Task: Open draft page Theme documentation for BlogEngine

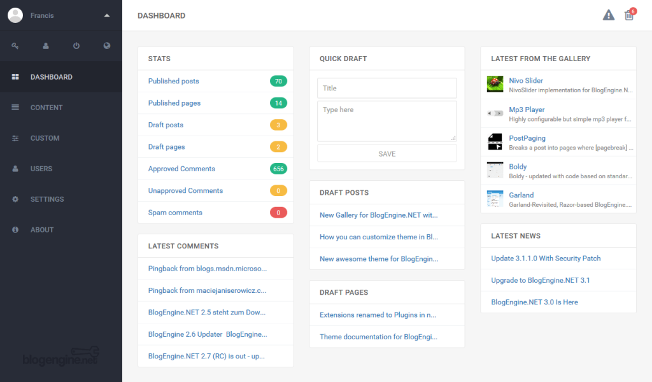Action: coord(378,337)
